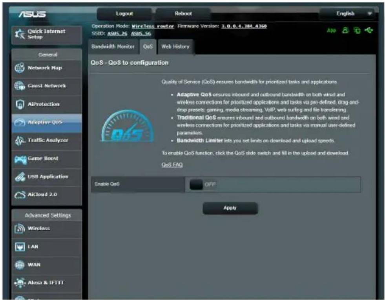Open Traffic Analyzer menu item
The image size is (385, 300).
click(47, 140)
